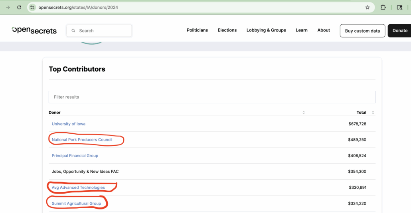Click the magnifier icon in site search
This screenshot has width=411, height=213.
[x=73, y=31]
